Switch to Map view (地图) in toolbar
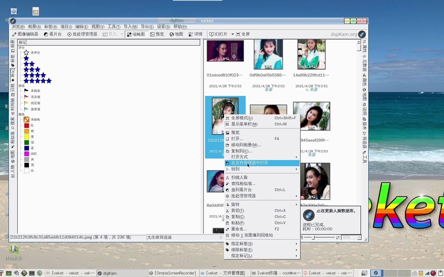The image size is (444, 277). pos(176,34)
